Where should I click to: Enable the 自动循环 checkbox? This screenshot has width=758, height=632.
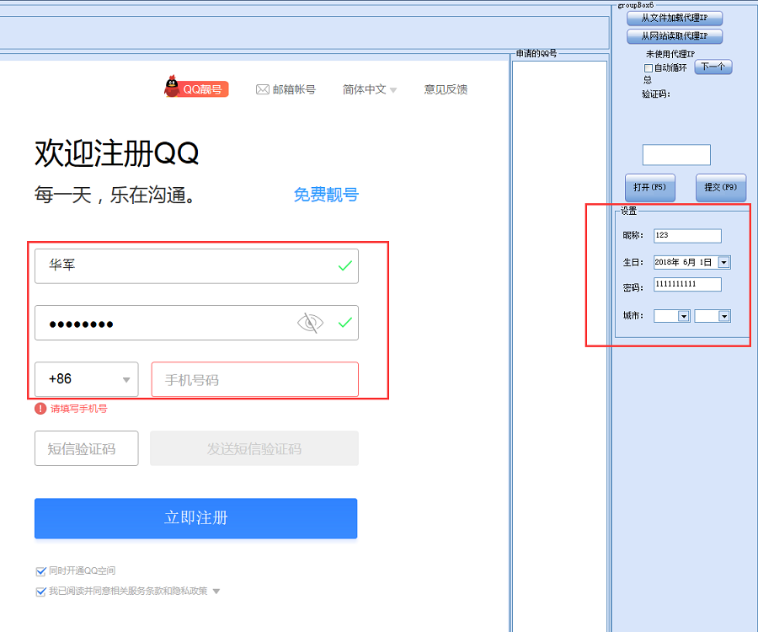pyautogui.click(x=648, y=67)
